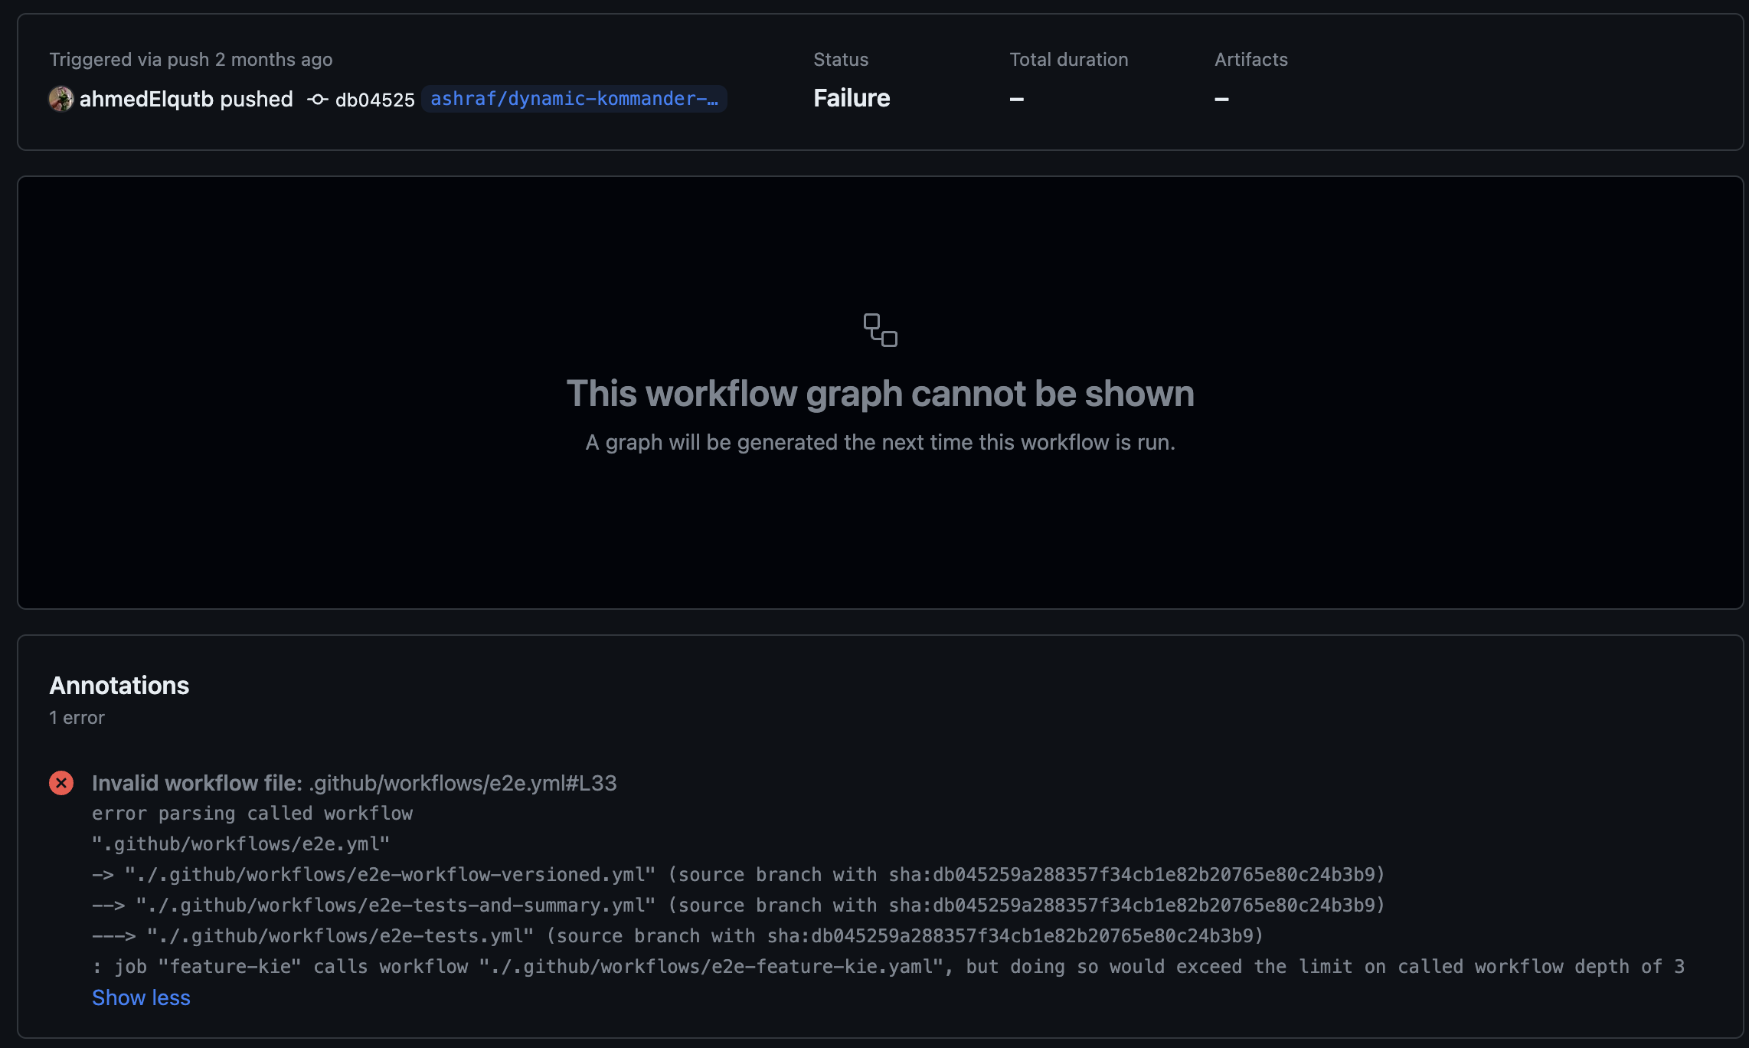Image resolution: width=1749 pixels, height=1048 pixels.
Task: Click the Artifacts column header
Action: 1250,59
